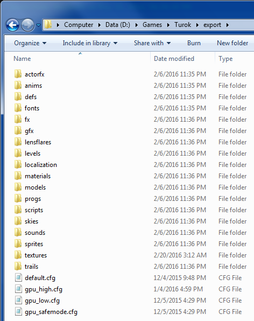Image resolution: width=254 pixels, height=321 pixels.
Task: Create a New folder
Action: pyautogui.click(x=232, y=43)
